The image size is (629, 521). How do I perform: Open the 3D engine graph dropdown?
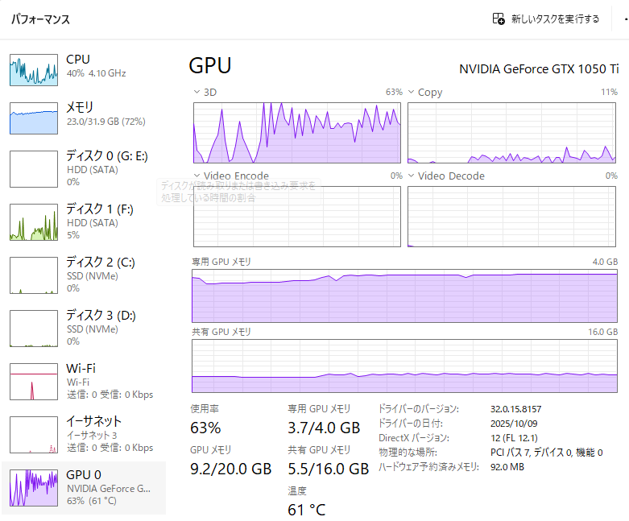click(197, 93)
